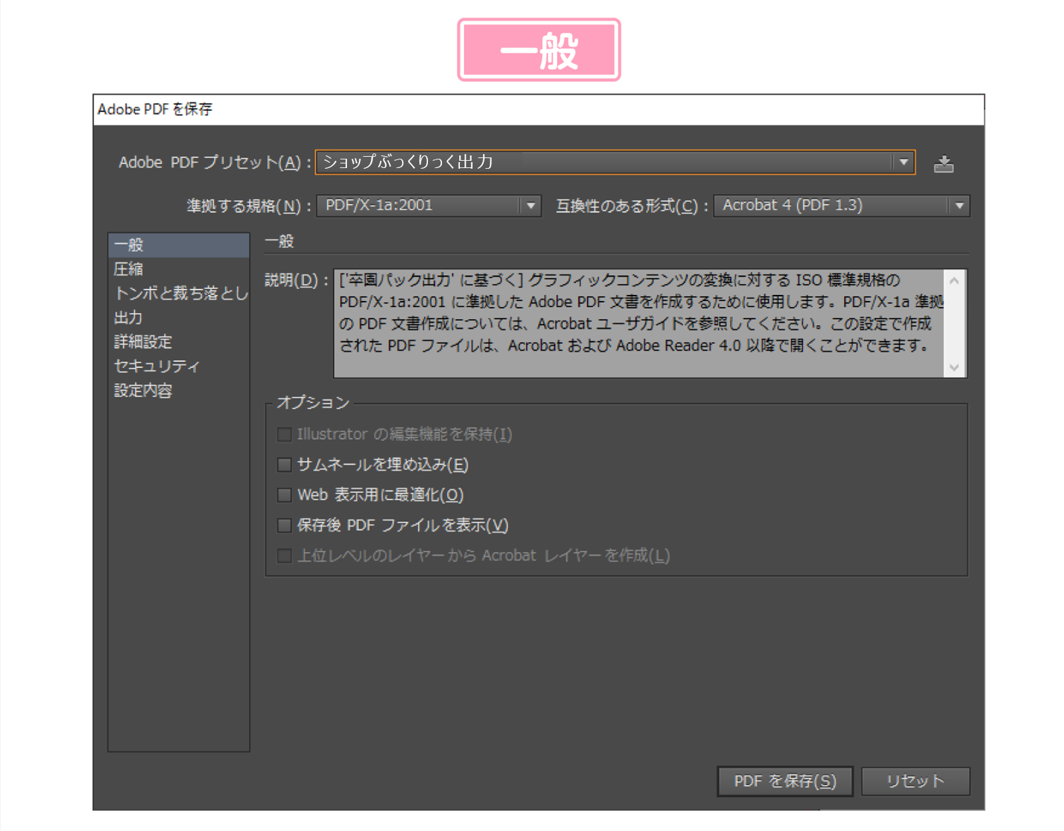Click the オプション group label

(x=313, y=403)
